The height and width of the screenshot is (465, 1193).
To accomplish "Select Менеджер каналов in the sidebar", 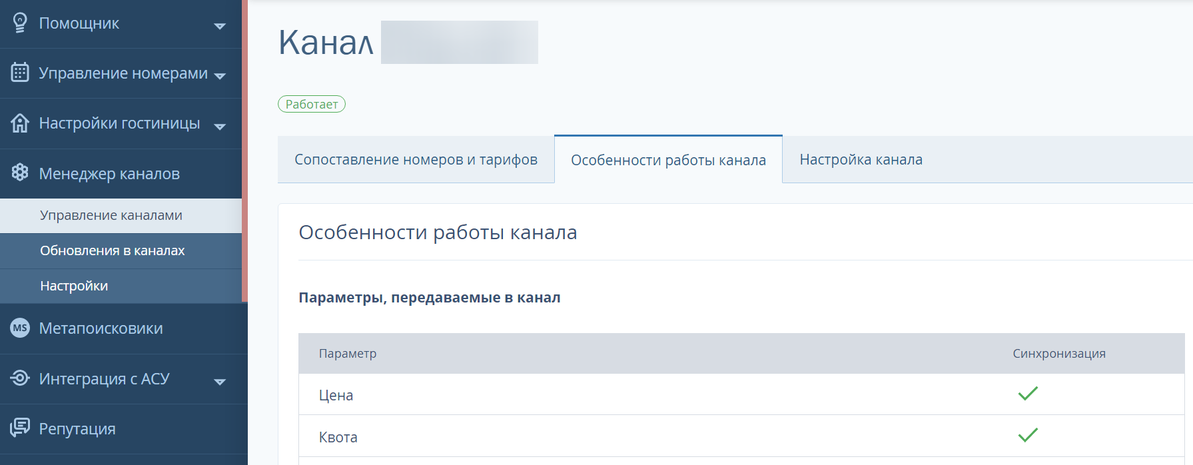I will pyautogui.click(x=121, y=173).
